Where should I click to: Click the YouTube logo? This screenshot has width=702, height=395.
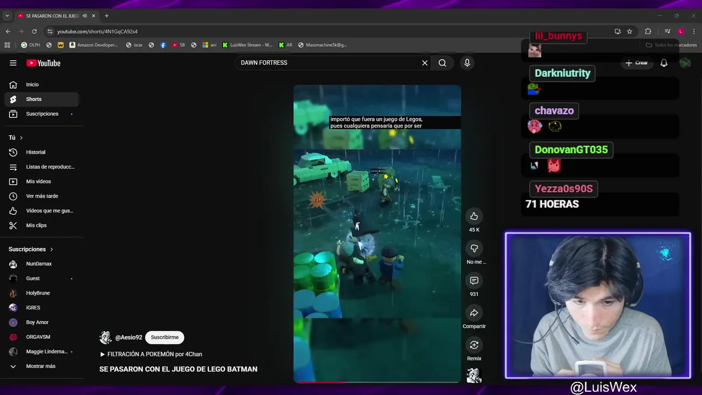(43, 63)
